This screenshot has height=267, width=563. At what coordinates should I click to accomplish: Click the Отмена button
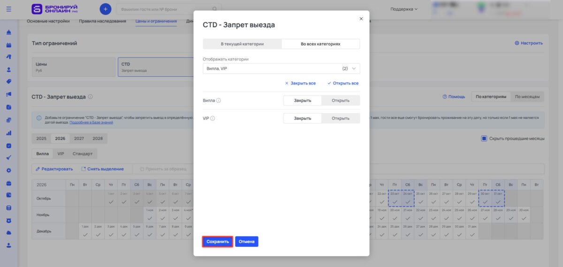pos(247,242)
